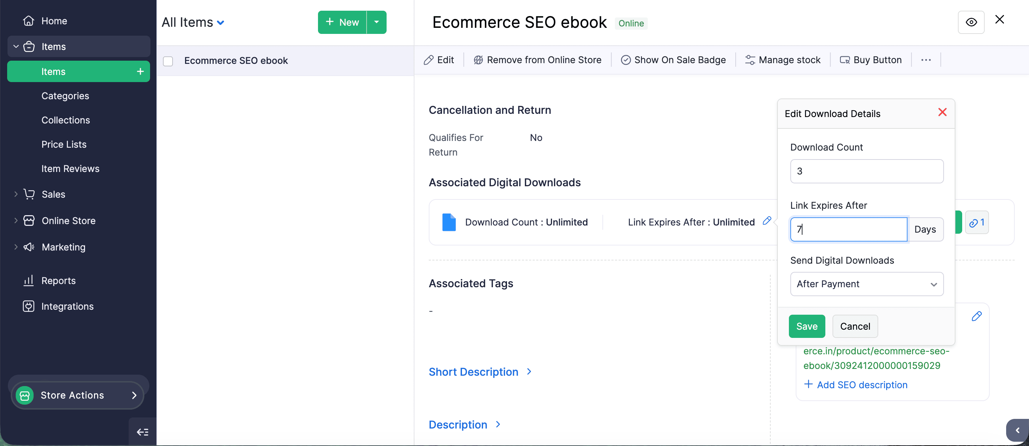Image resolution: width=1029 pixels, height=446 pixels.
Task: Click the blue file document icon
Action: [x=449, y=222]
